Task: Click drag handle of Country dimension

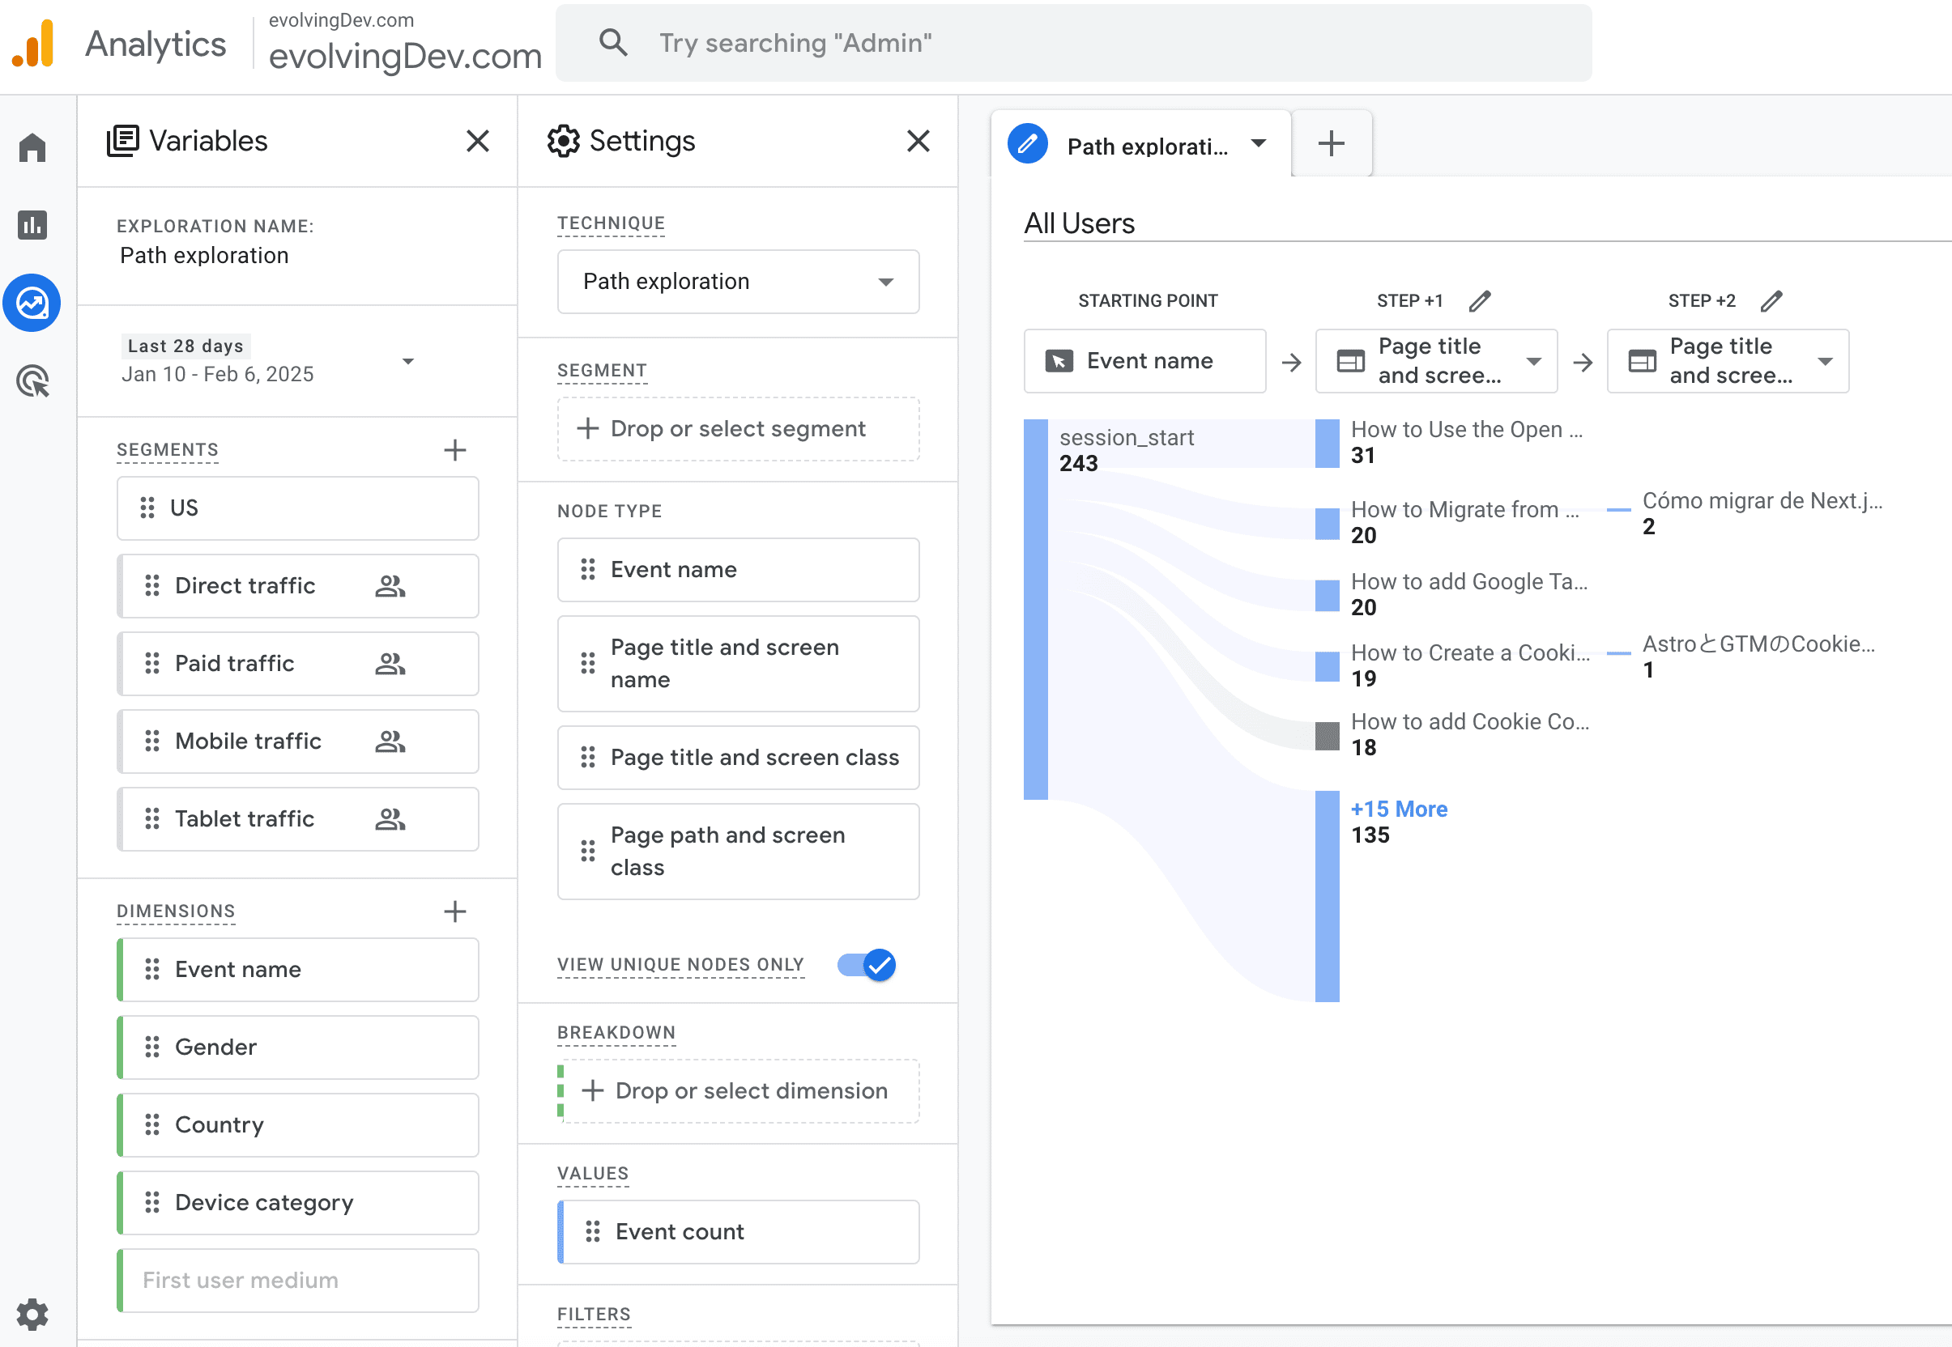Action: tap(152, 1124)
